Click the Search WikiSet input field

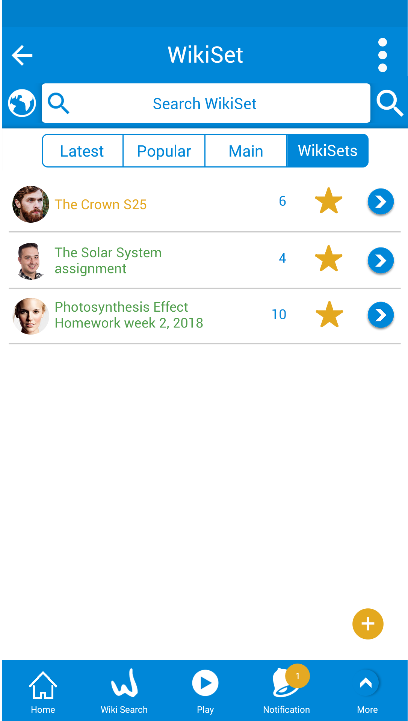tap(206, 103)
